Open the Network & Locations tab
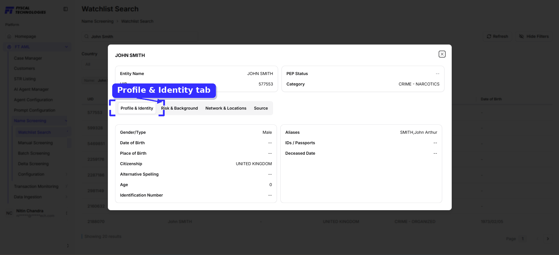Image resolution: width=559 pixels, height=255 pixels. 226,108
